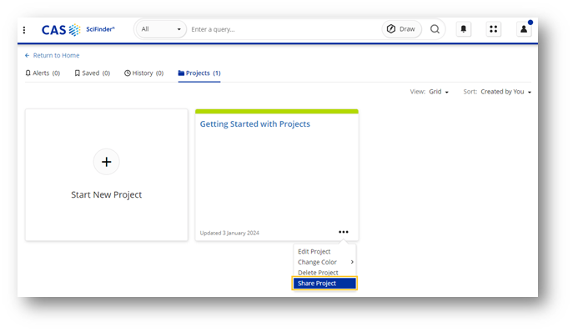Open the user account profile icon
This screenshot has height=332, width=573.
tap(524, 29)
